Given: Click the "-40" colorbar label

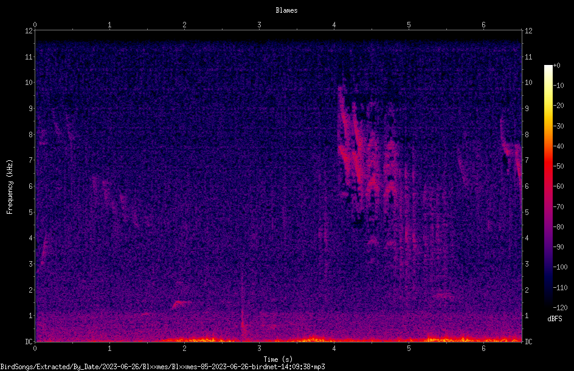Looking at the screenshot, I should point(558,146).
